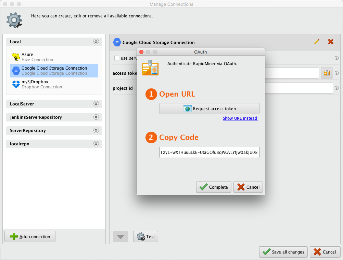Click the Test connection button
343x260 pixels.
tap(146, 237)
